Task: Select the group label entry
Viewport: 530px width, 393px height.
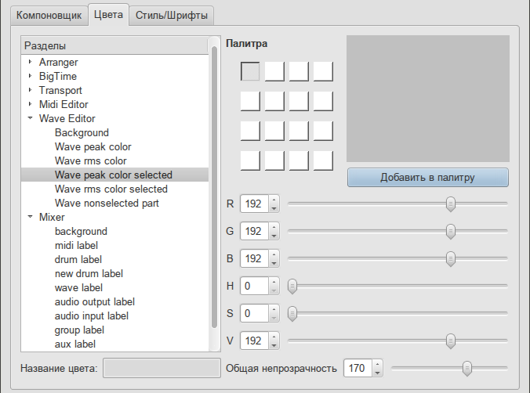Action: (x=79, y=330)
